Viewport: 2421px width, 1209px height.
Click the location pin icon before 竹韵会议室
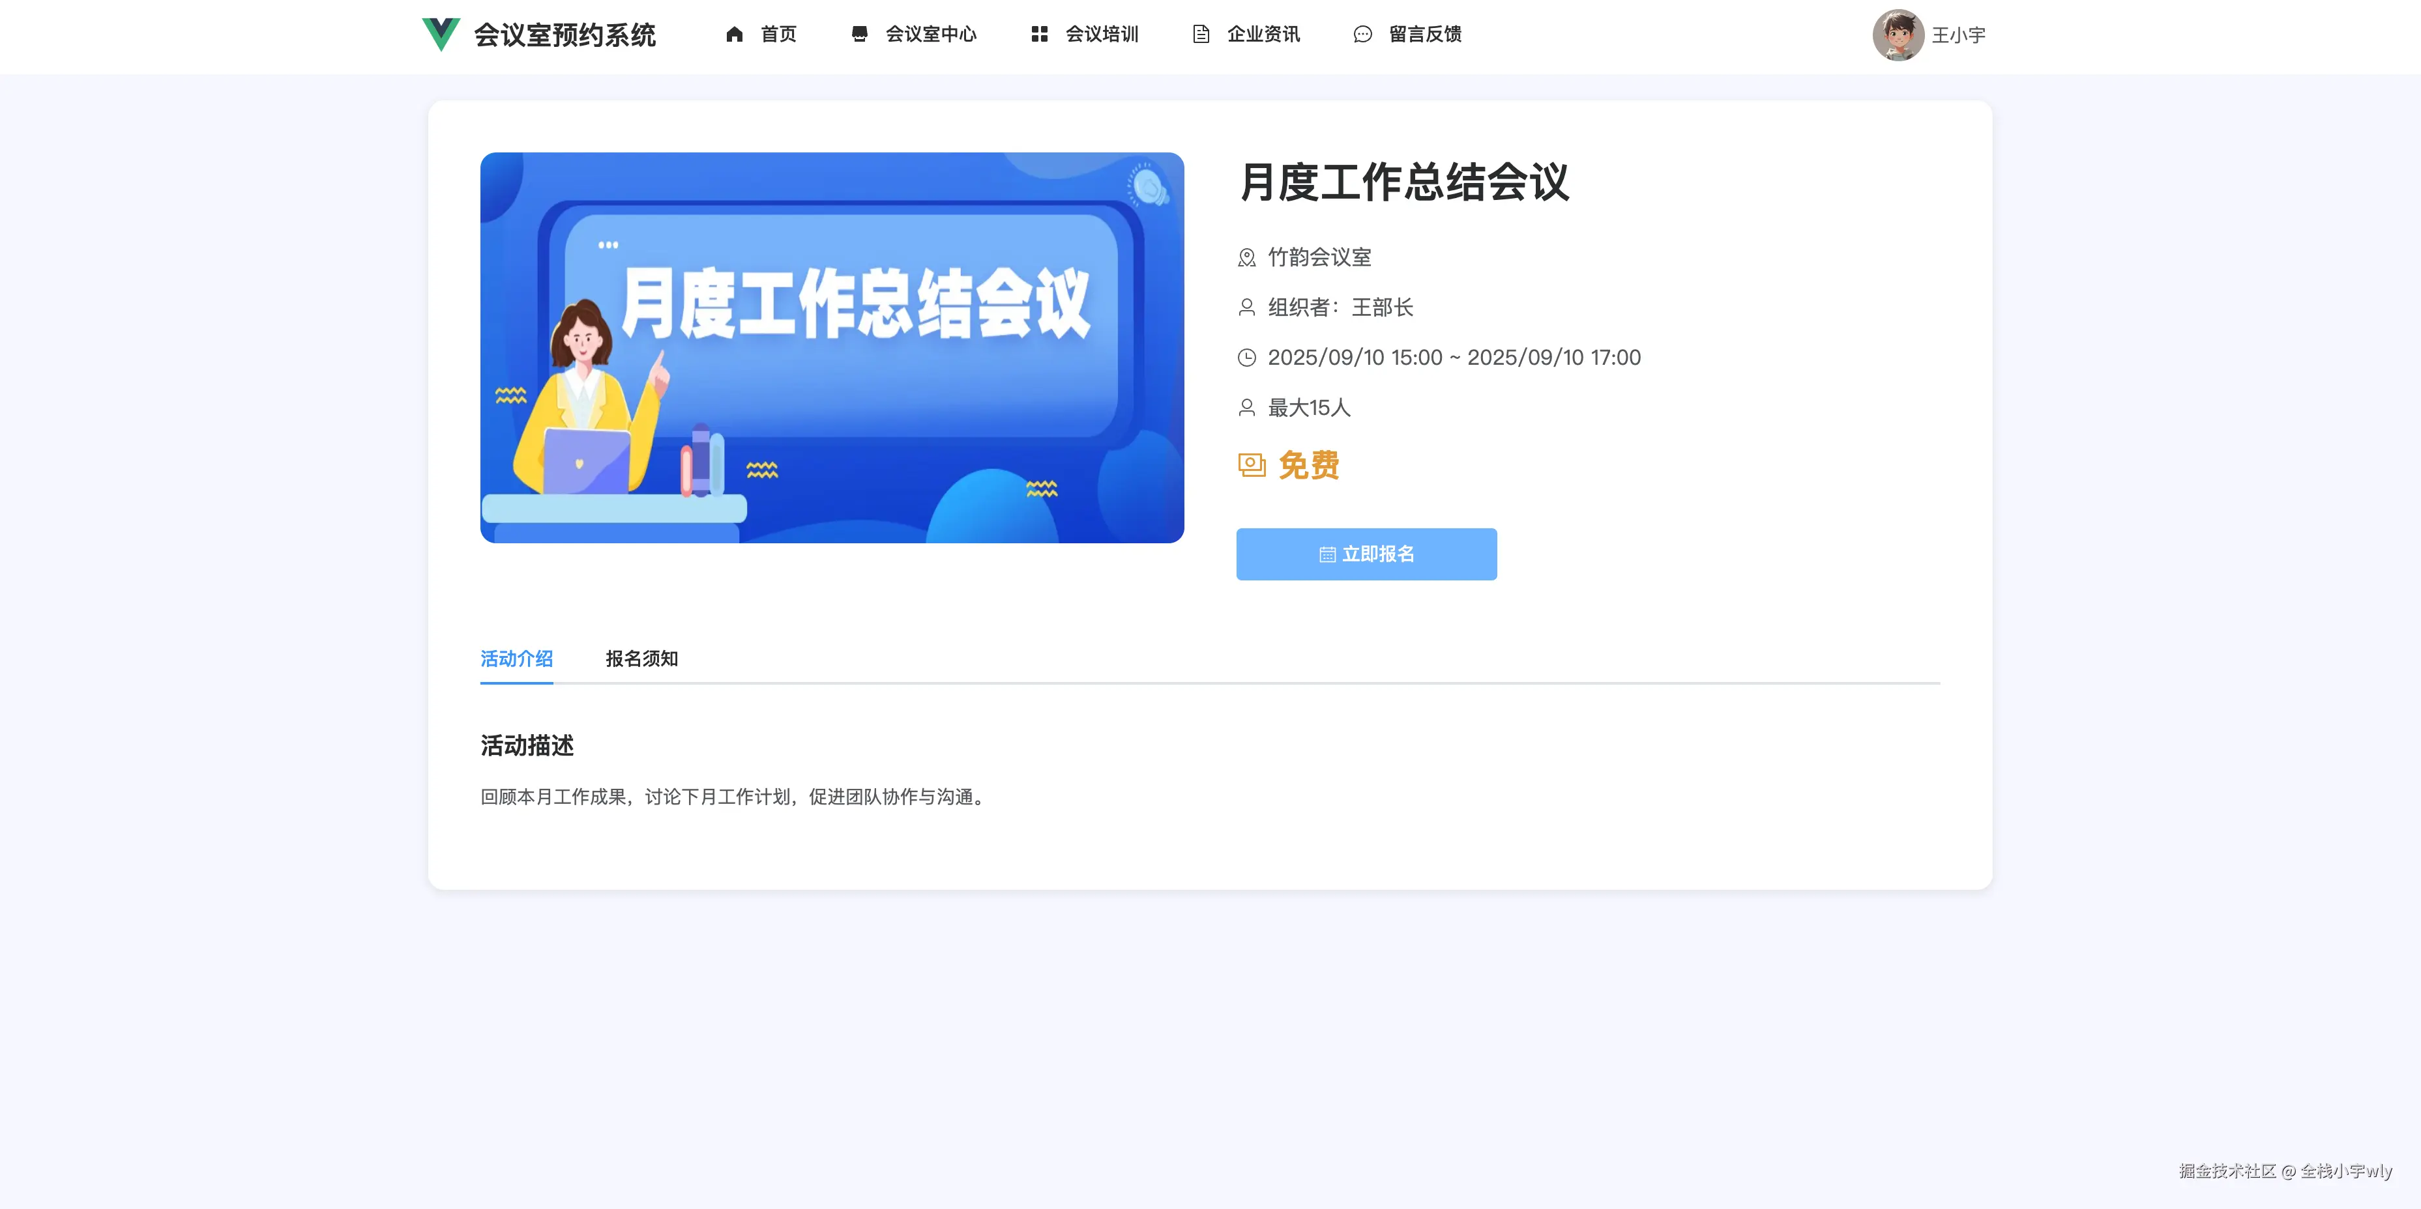(1247, 257)
